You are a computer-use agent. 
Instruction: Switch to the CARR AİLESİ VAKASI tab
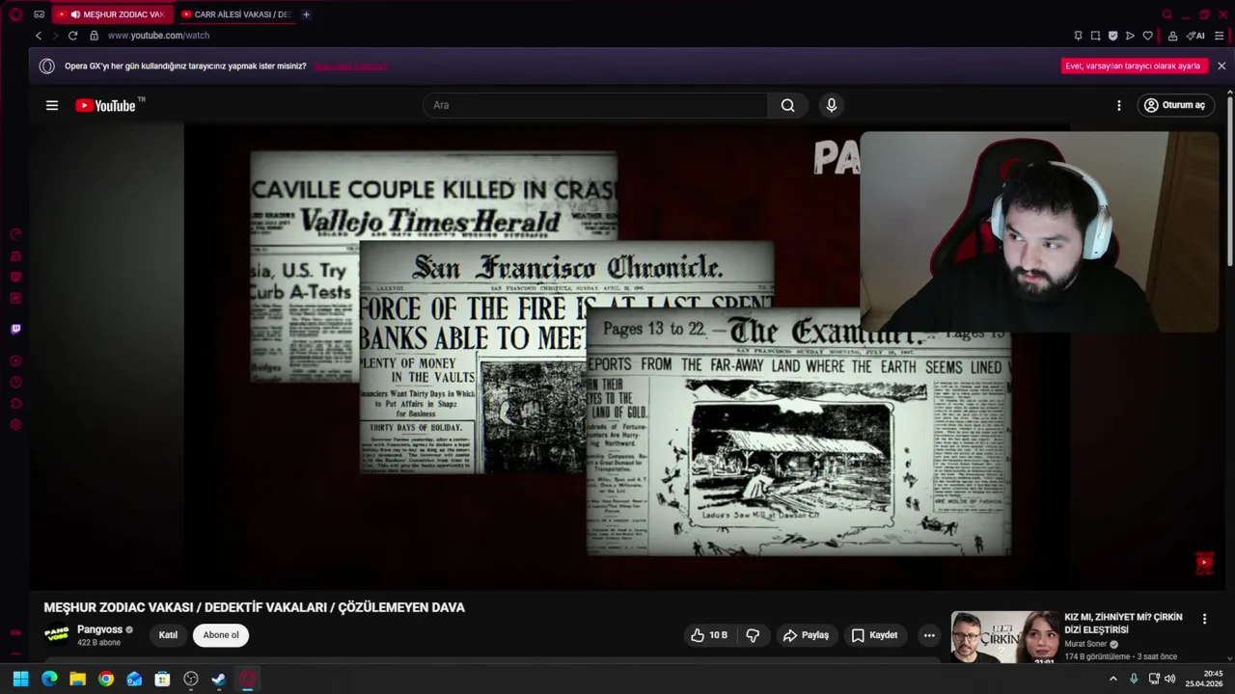pos(236,14)
